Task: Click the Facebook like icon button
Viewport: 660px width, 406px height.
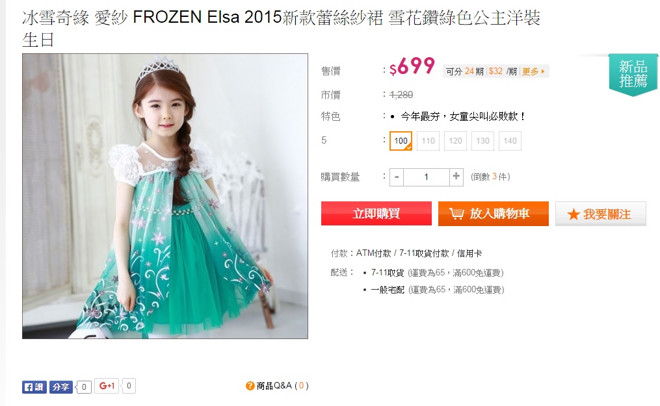Action: coord(34,387)
